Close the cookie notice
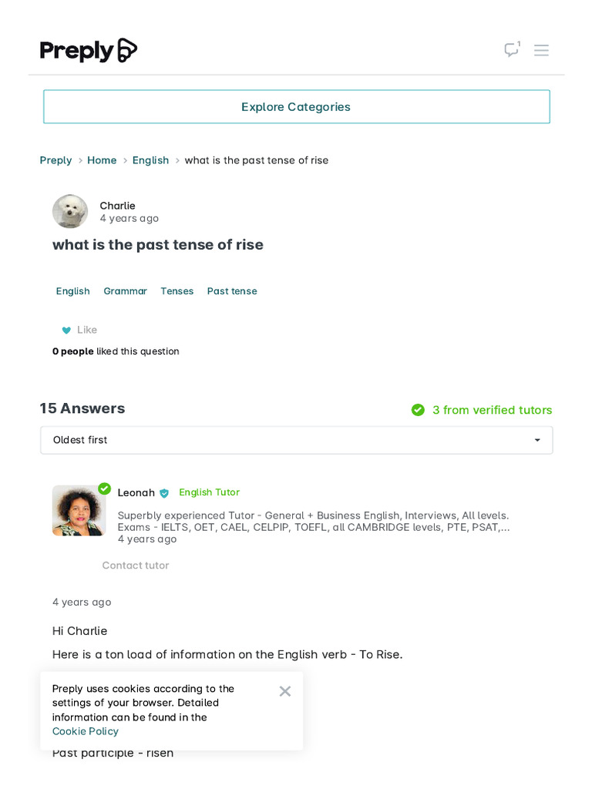 [285, 691]
